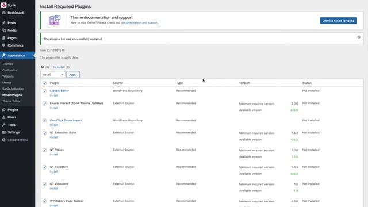Go to Themes submenu item
Viewport: 368px width, 207px height.
pyautogui.click(x=7, y=64)
